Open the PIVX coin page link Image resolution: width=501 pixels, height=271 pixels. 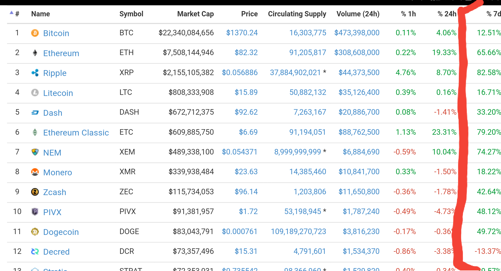52,212
